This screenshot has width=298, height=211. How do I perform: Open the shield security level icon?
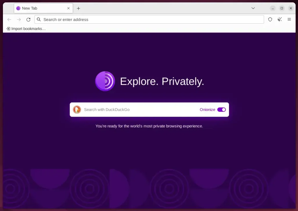(x=270, y=19)
